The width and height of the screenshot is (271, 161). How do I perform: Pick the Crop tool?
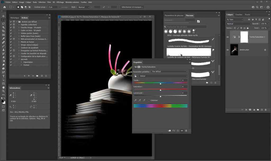click(3, 31)
